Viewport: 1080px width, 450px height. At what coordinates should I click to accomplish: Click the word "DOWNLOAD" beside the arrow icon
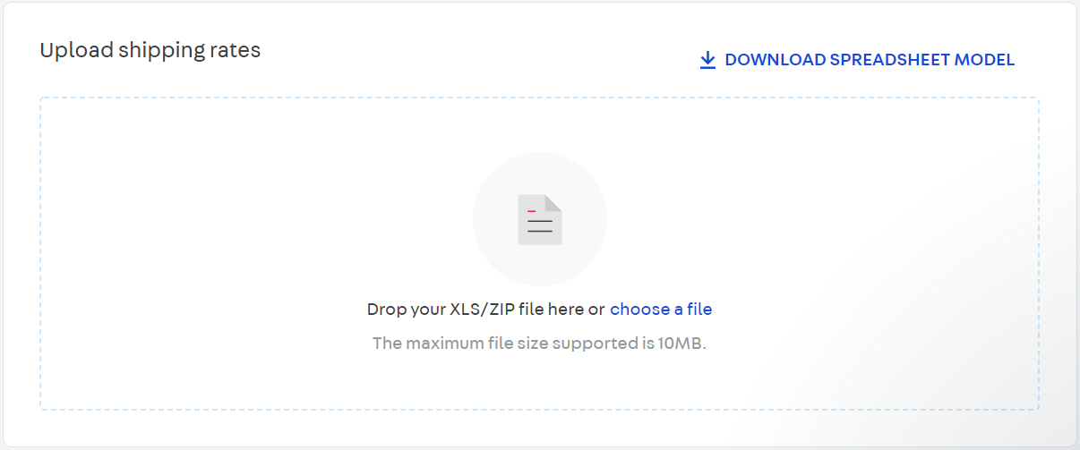776,60
